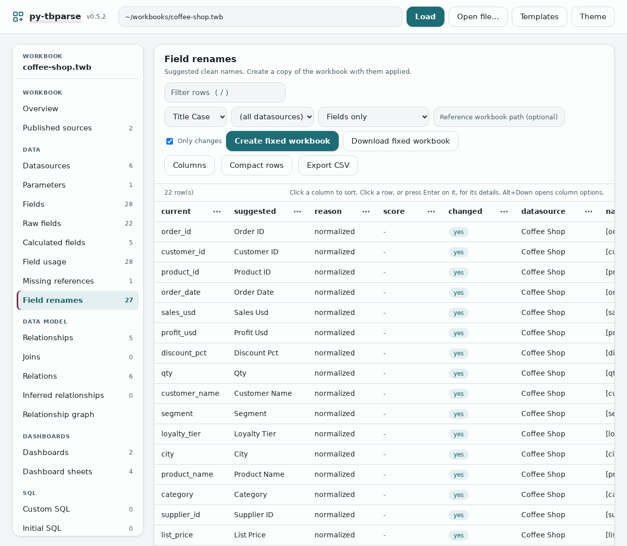
Task: Open Custom SQL in the sidebar
Action: coord(78,509)
